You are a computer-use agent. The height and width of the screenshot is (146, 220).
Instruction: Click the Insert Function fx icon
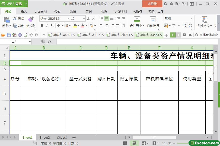pos(50,42)
